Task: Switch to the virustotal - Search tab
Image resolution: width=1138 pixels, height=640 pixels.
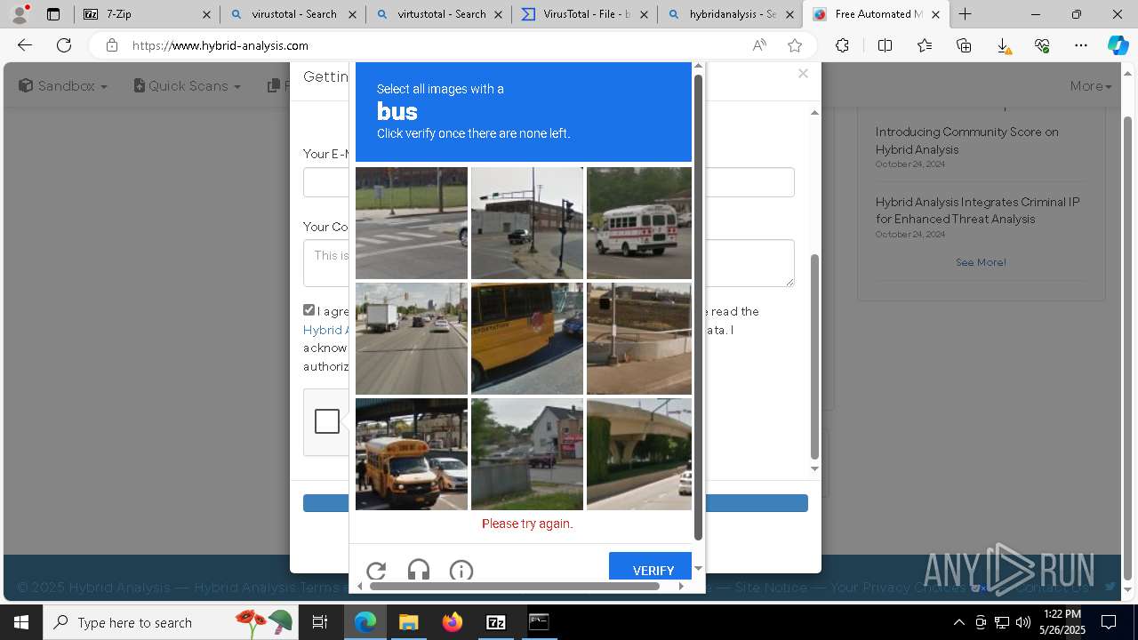Action: 293,14
